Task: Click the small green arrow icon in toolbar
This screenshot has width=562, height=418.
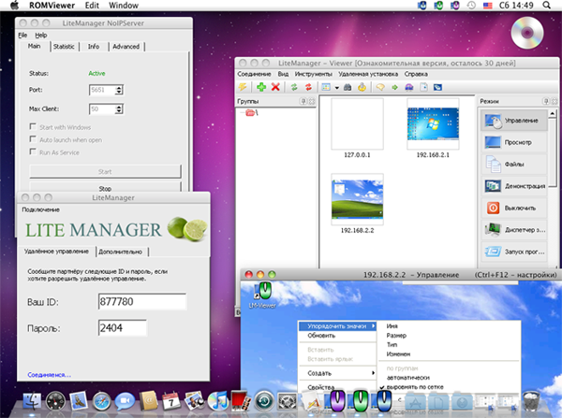Action: (394, 87)
